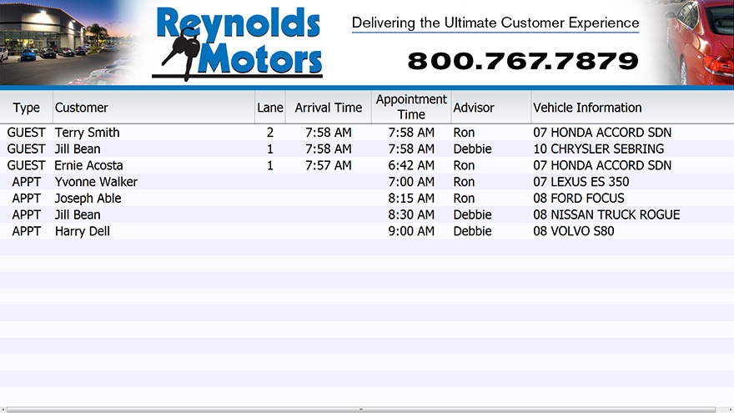734x413 pixels.
Task: Click the 9:00 AM appointment time
Action: pos(411,231)
